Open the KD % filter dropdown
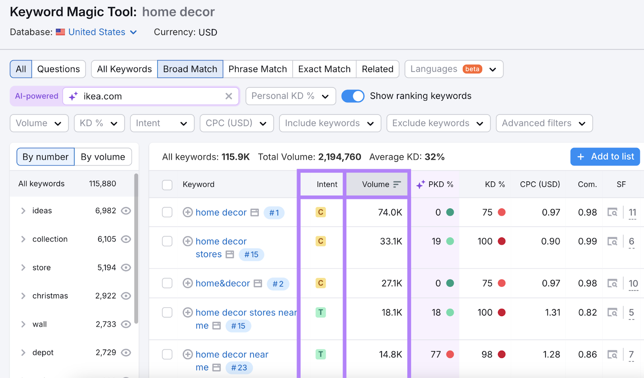The image size is (644, 378). [99, 123]
